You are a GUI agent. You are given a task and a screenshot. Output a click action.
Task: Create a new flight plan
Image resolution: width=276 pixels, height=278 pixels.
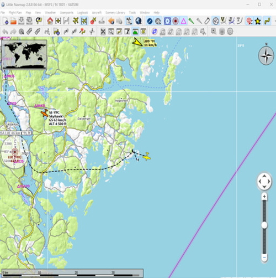[6, 21]
